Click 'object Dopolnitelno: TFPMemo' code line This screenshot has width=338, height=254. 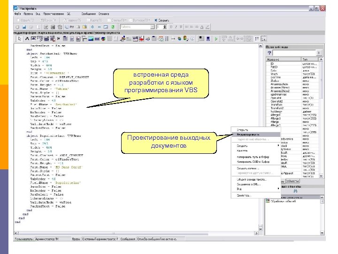[x=54, y=136]
